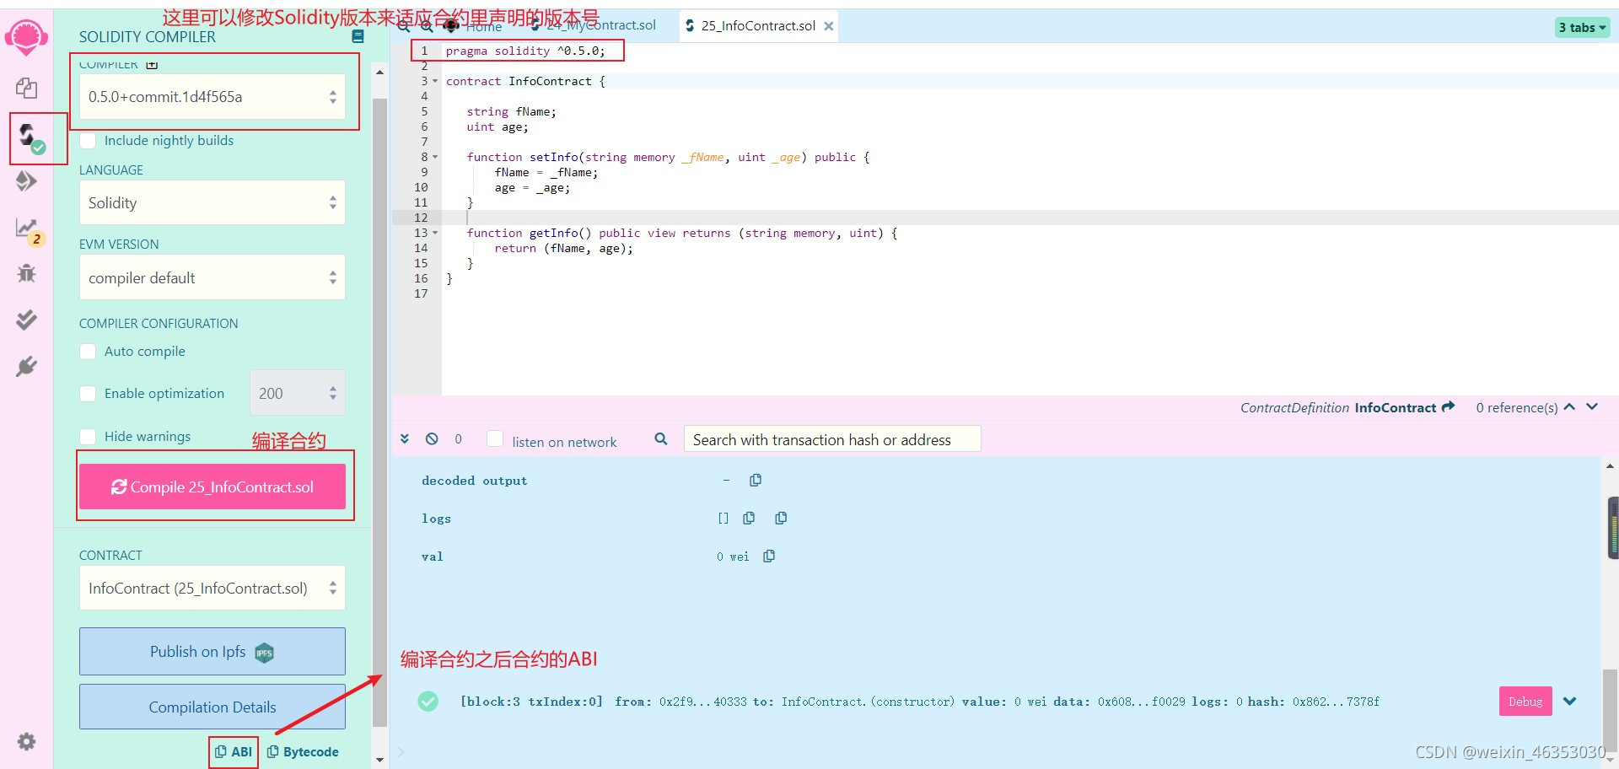Open the Contract InfoContract selection dropdown

[x=212, y=588]
